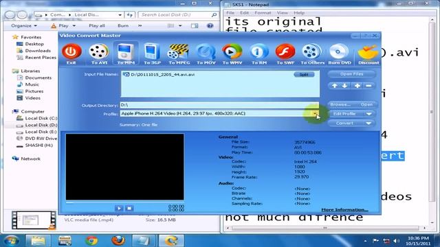Open the Notepad Help menu
This screenshot has width=440, height=247.
click(x=299, y=13)
